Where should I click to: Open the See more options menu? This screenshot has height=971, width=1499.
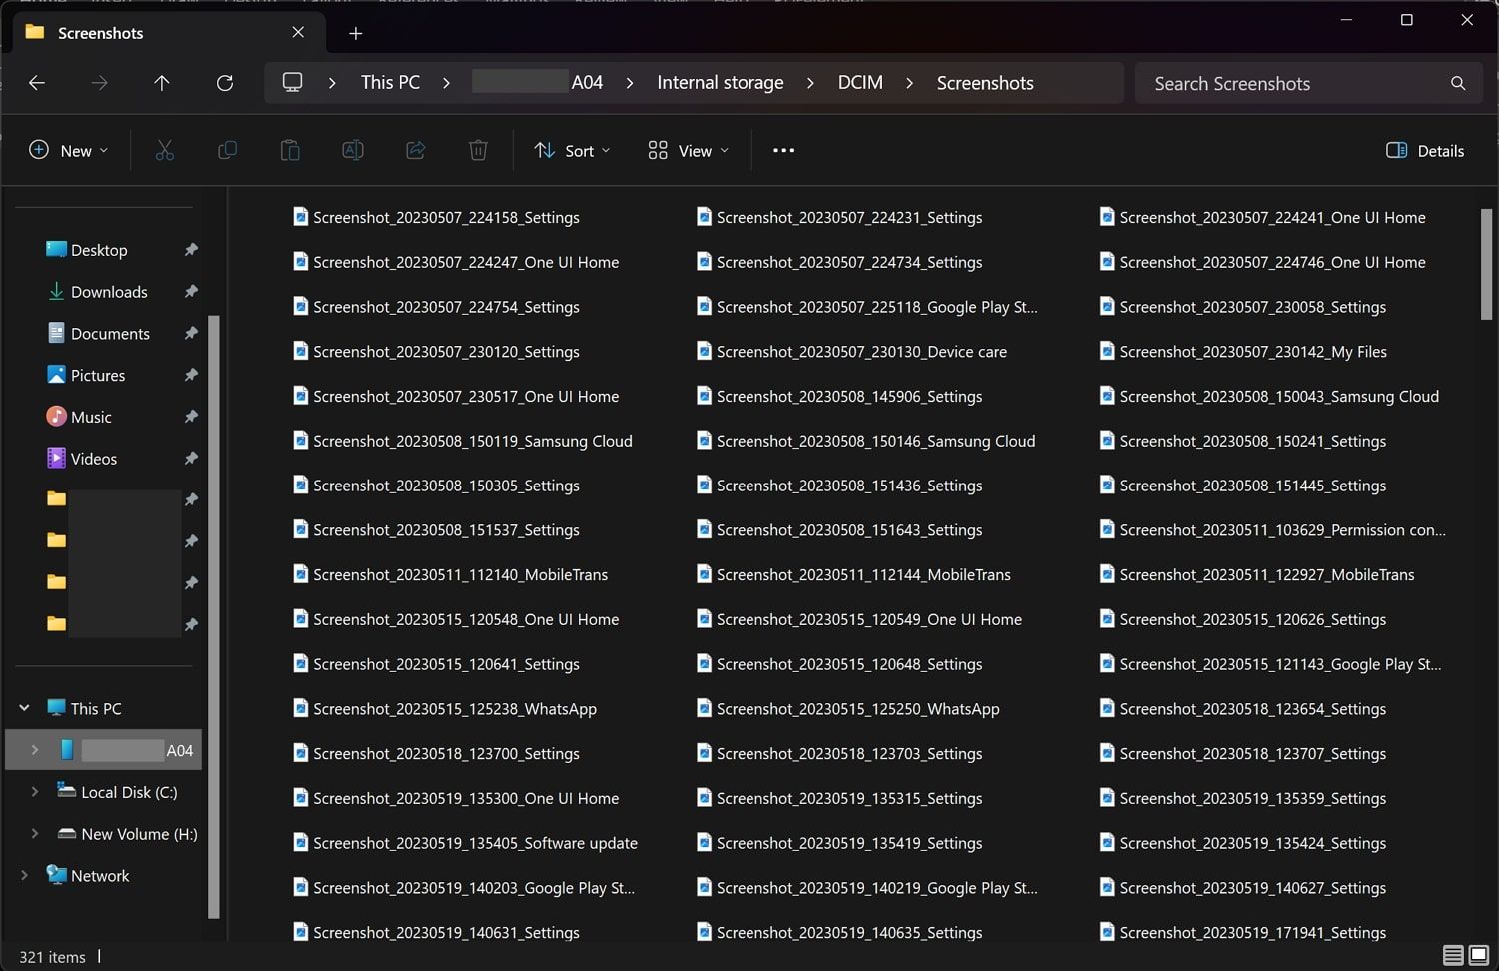click(x=783, y=151)
